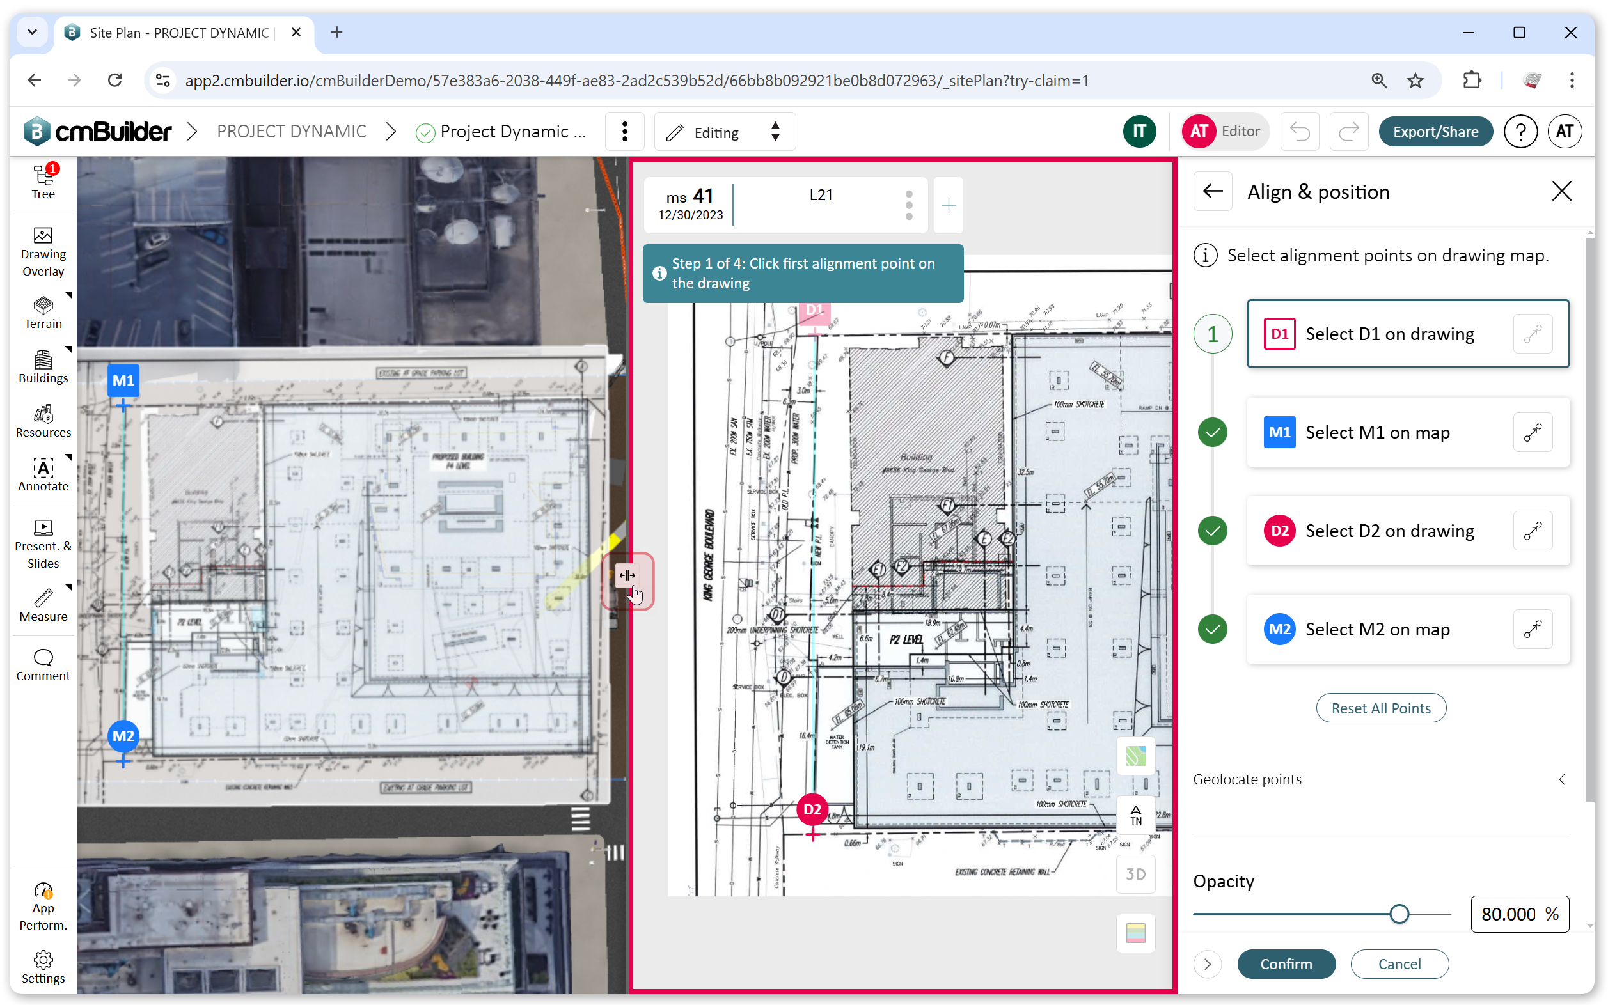
Task: Click the cmBuilder logo
Action: [97, 131]
